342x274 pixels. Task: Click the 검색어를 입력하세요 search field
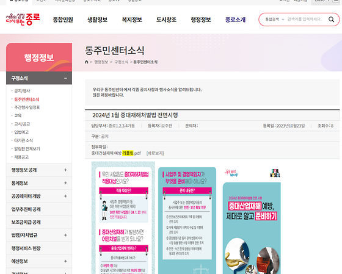(304, 19)
